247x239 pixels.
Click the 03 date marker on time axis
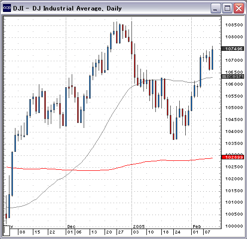(x=136, y=232)
